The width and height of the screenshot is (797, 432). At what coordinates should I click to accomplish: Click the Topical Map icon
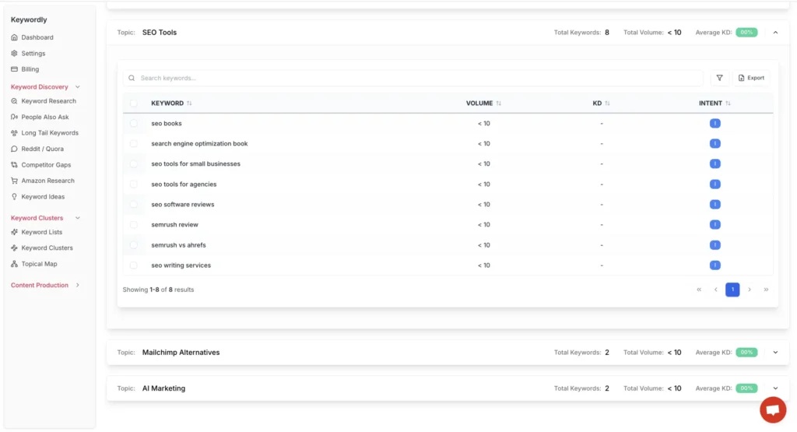click(x=14, y=264)
